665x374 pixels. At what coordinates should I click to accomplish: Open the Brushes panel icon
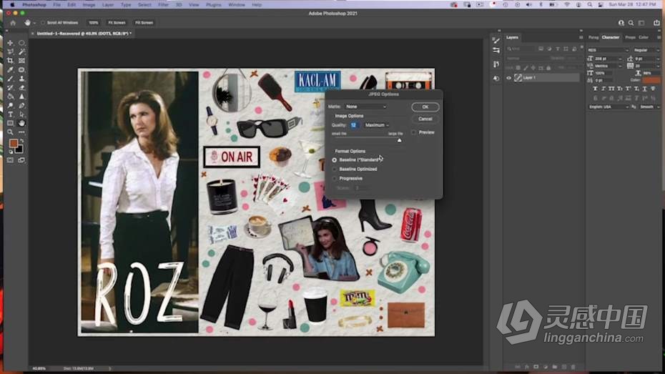tap(496, 40)
